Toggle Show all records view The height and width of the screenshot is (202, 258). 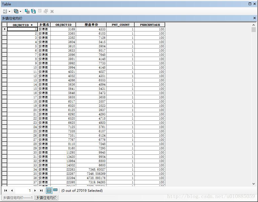(49, 191)
